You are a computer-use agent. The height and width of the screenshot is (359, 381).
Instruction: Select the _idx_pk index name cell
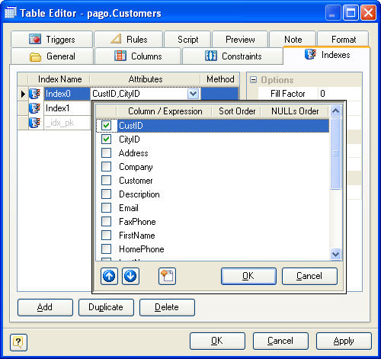tap(67, 123)
